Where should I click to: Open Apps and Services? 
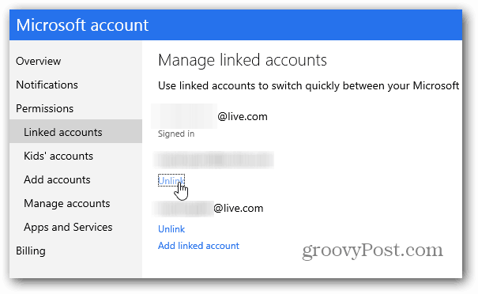(x=68, y=227)
